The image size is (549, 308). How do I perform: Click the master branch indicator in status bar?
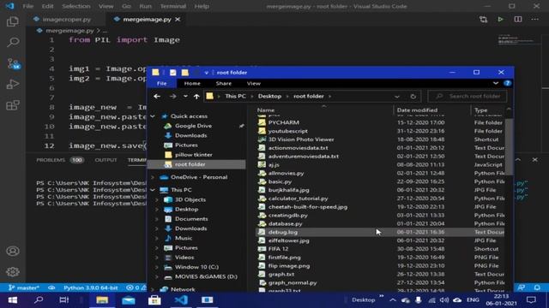pos(23,287)
